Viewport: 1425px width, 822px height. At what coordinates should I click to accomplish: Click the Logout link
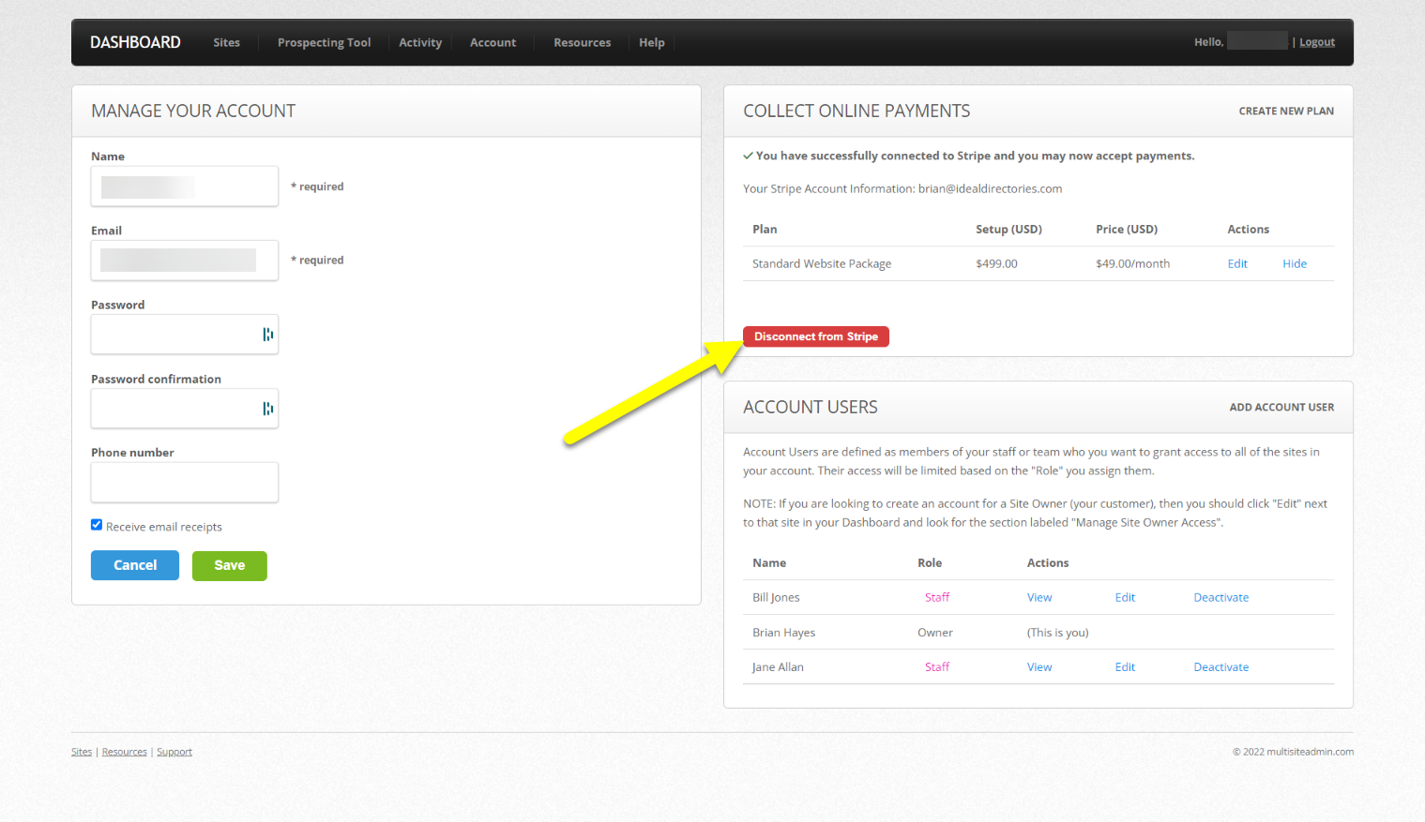1317,42
